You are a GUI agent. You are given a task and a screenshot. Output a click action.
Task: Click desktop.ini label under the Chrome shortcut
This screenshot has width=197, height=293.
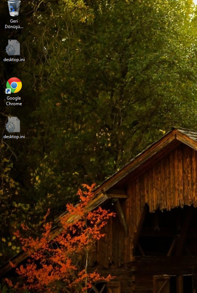[x=14, y=137]
